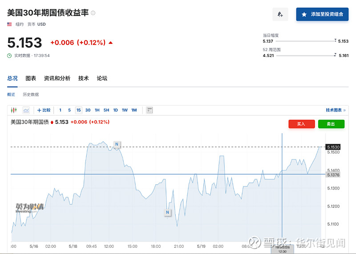Click the alert bell icon

coord(280,14)
